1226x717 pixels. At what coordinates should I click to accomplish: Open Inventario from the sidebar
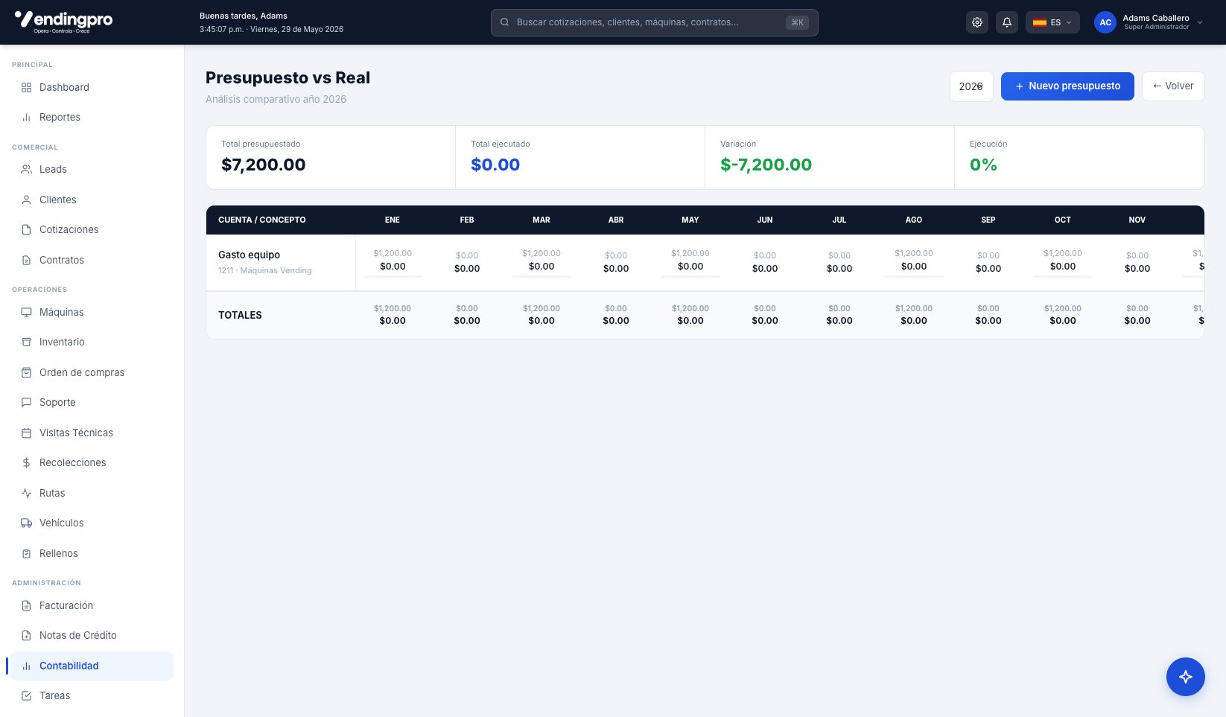[x=92, y=342]
